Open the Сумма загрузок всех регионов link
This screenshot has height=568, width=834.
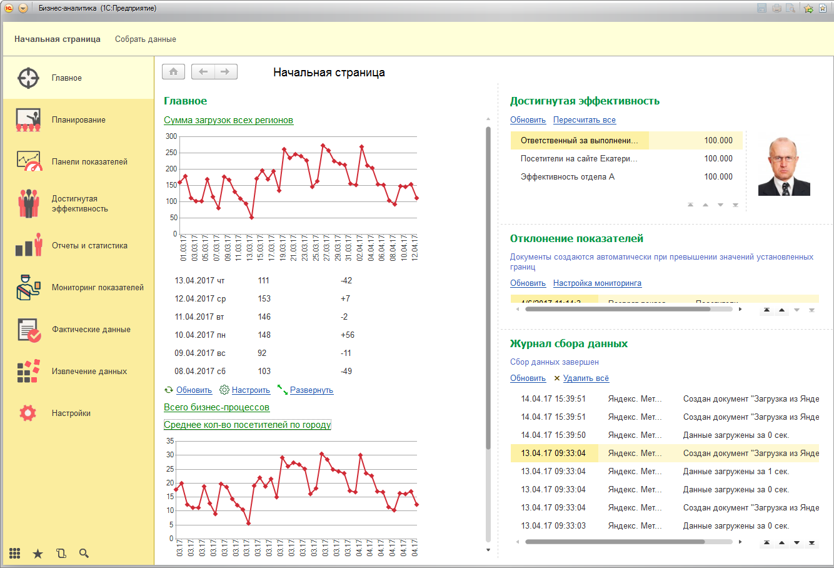(x=228, y=120)
